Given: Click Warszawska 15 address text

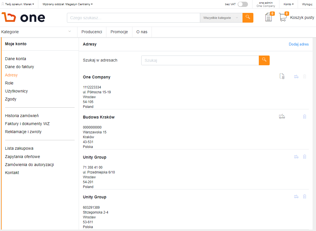Looking at the screenshot, I should (95, 132).
